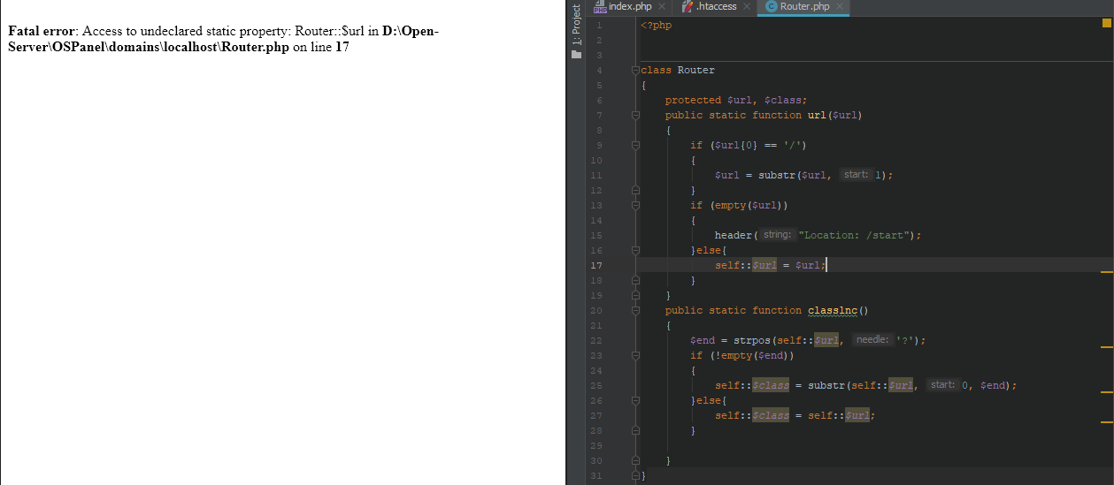1114x485 pixels.
Task: Jump to the lowest warning marker in error stripe
Action: tap(1106, 421)
